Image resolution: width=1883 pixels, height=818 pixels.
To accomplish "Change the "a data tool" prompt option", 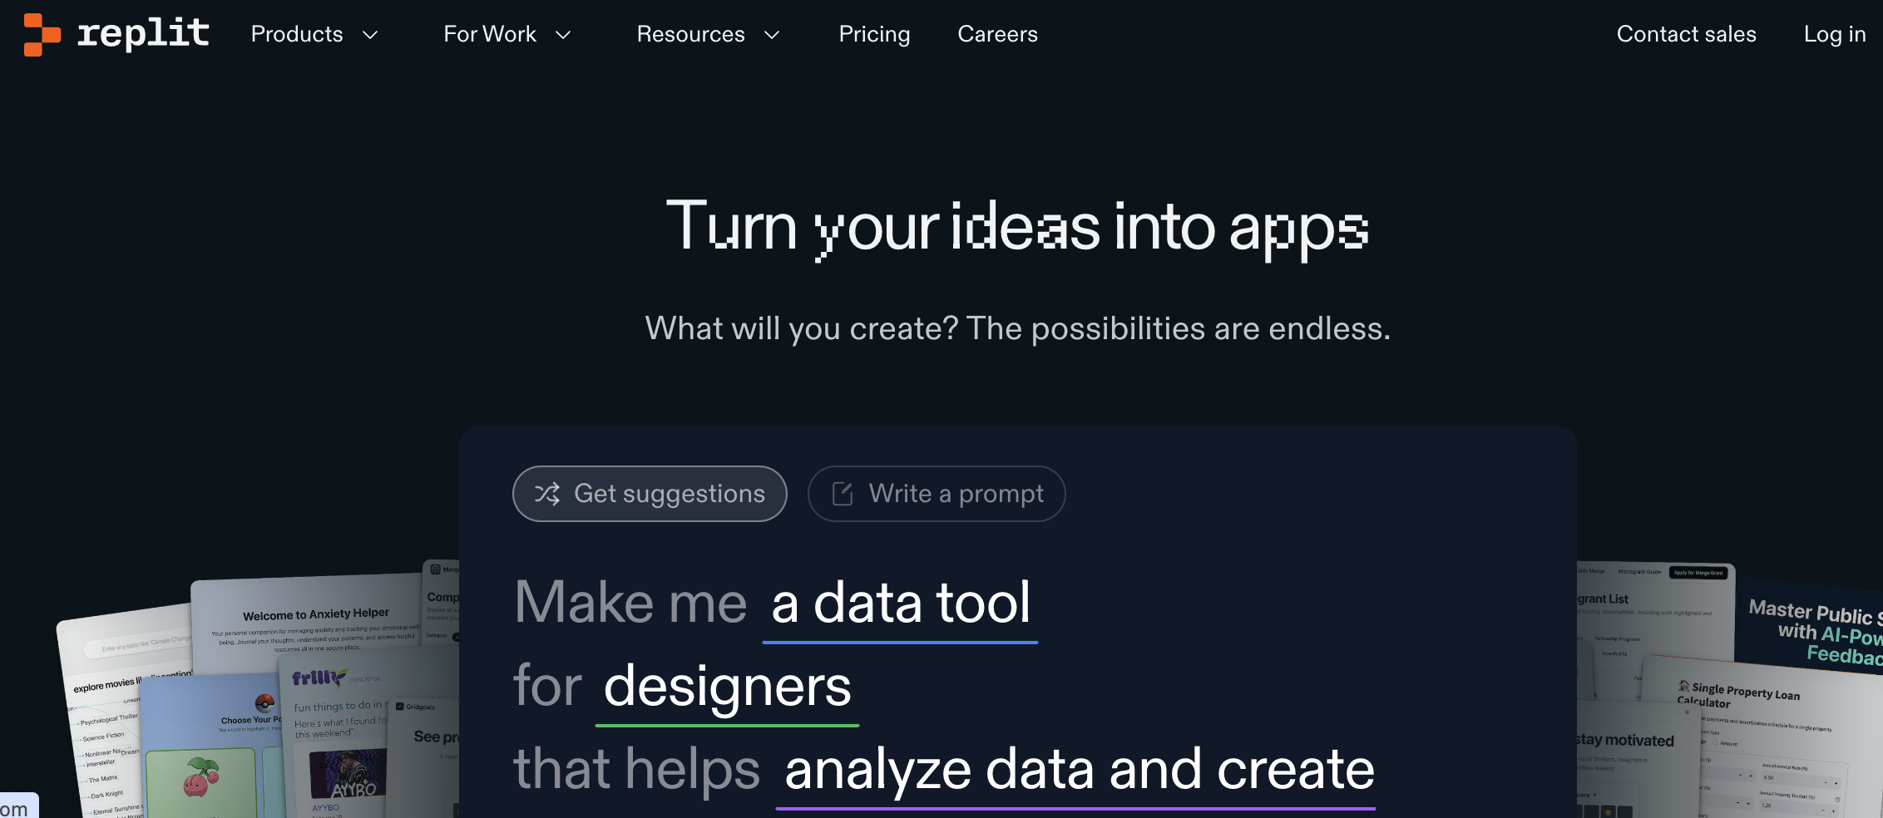I will 900,604.
